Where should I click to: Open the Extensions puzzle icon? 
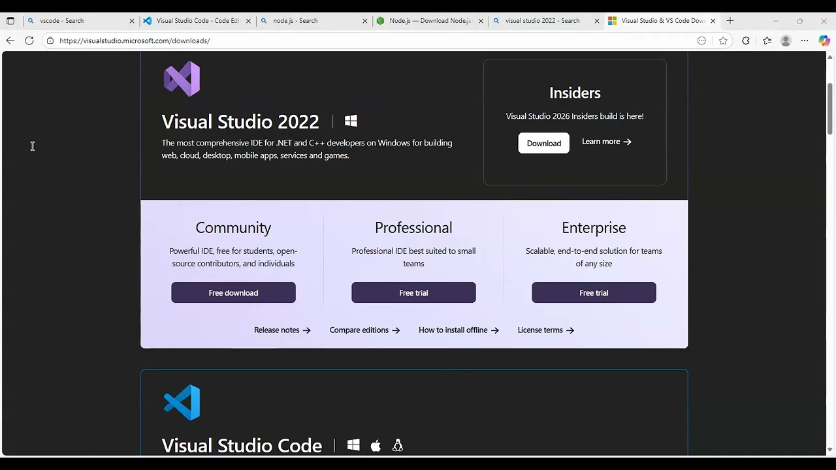746,40
